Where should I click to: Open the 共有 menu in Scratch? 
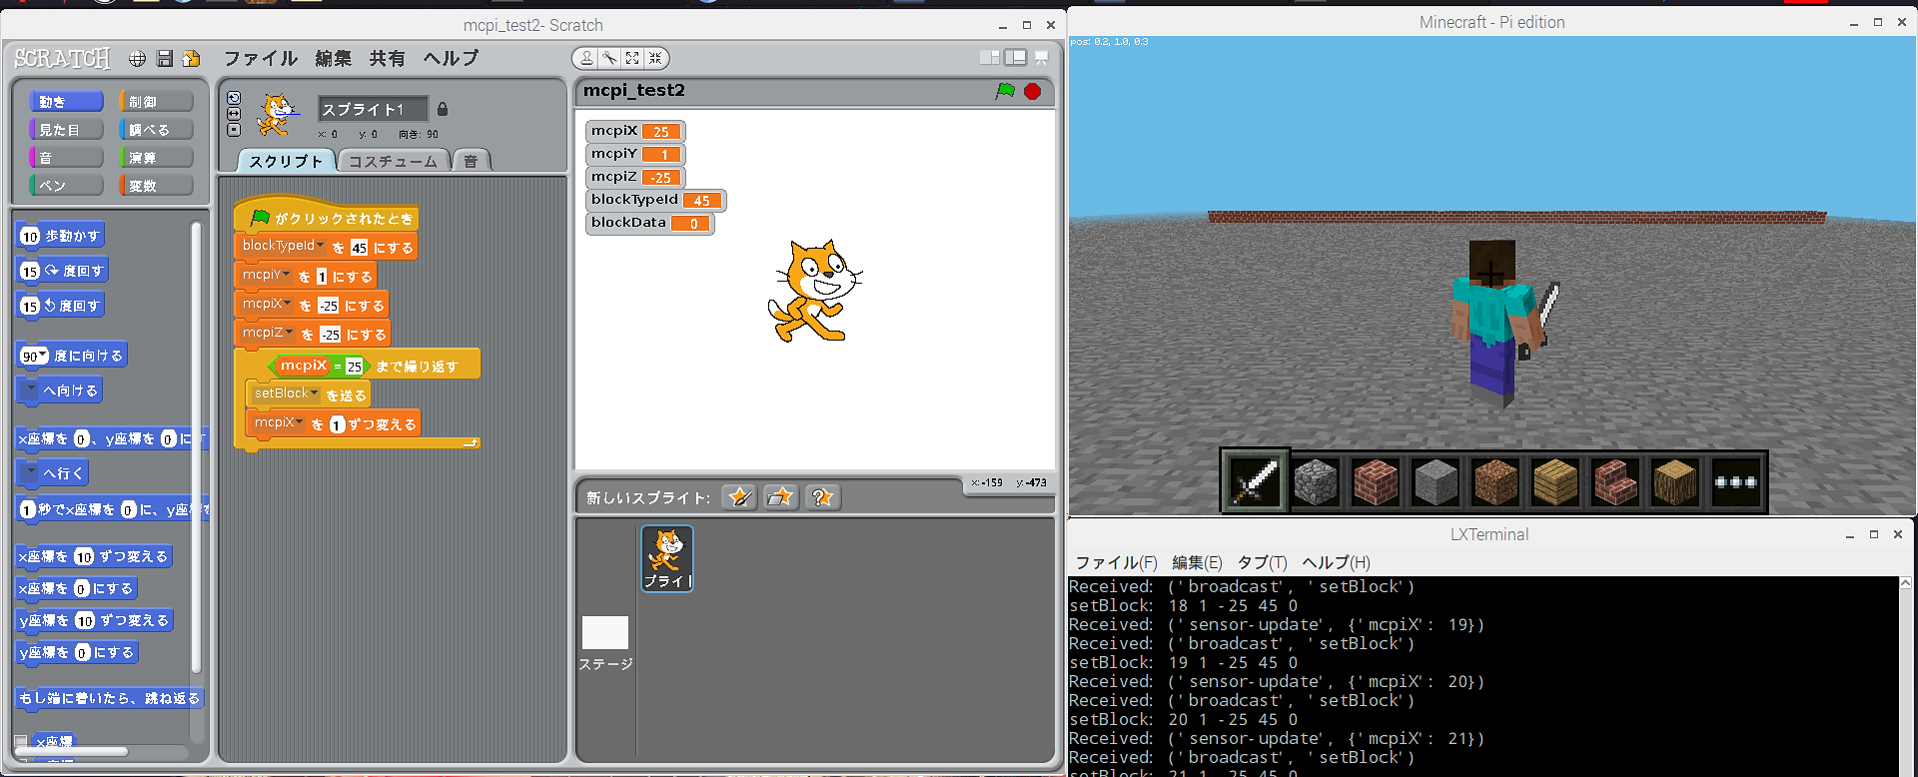(388, 59)
